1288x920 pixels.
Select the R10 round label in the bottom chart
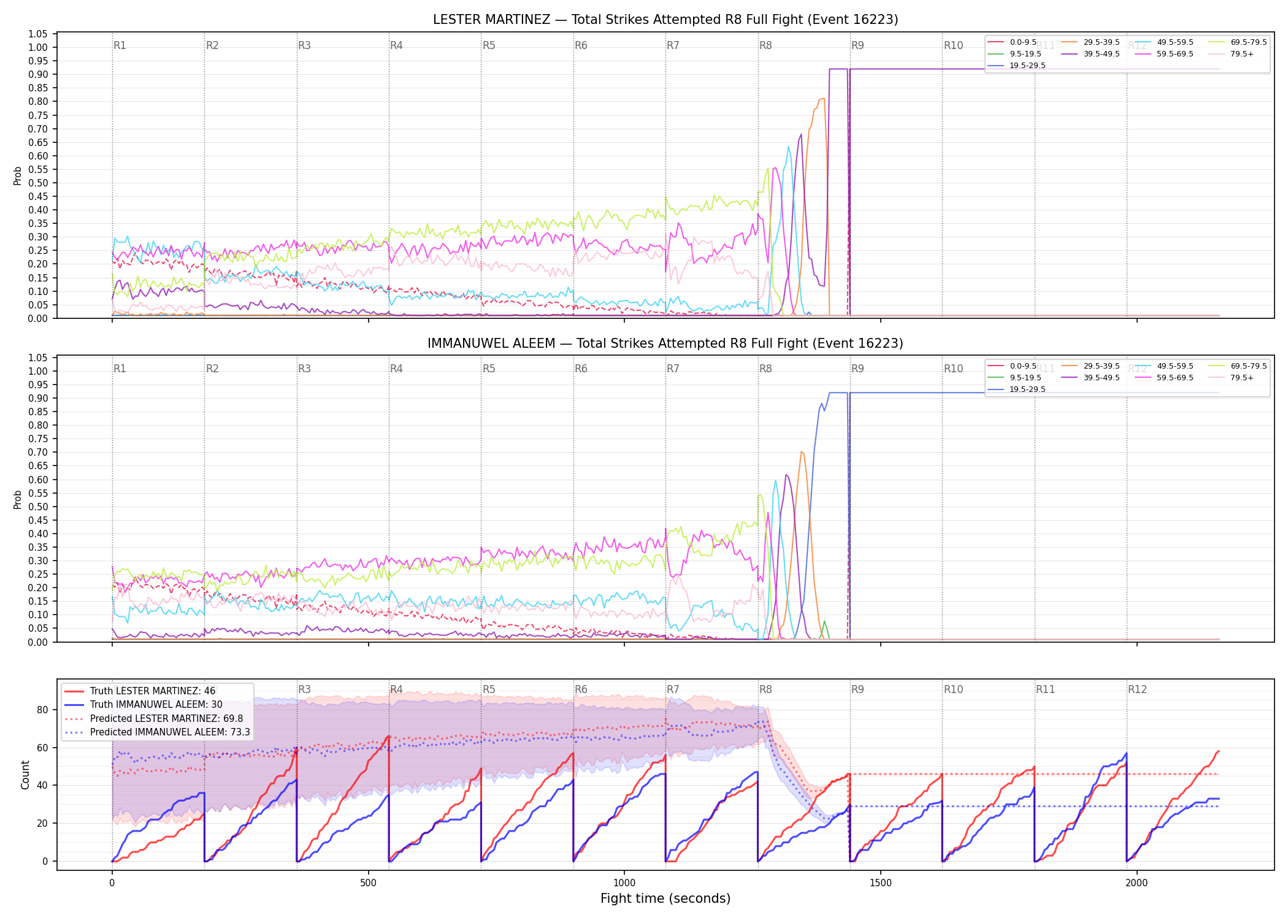point(953,689)
